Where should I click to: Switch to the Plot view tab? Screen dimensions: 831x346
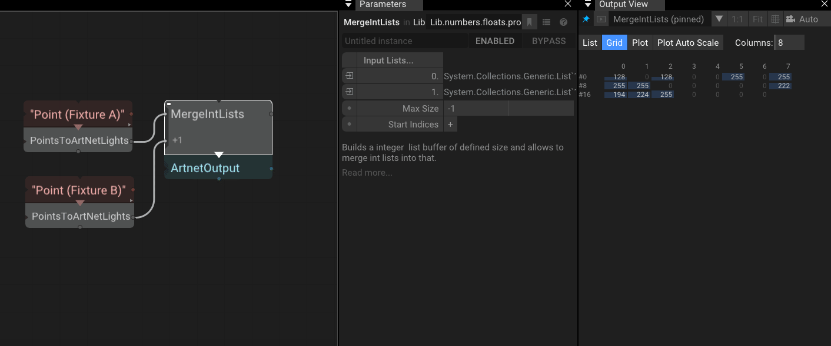pos(640,43)
